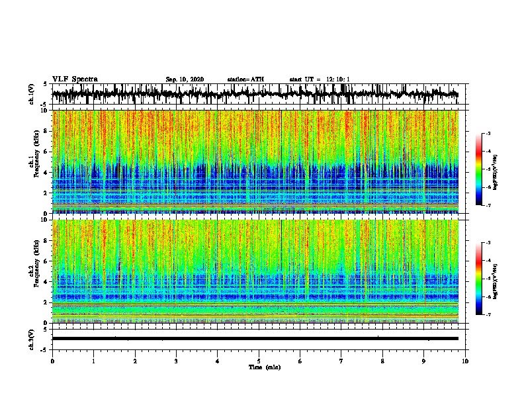This screenshot has height=405, width=524.
Task: Click the '6' kHz tick of ch.1 spectrogram
Action: (46, 152)
